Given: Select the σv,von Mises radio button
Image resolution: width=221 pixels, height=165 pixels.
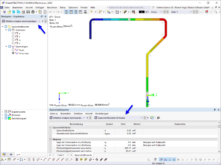Looking at the screenshot, I should click(x=13, y=53).
